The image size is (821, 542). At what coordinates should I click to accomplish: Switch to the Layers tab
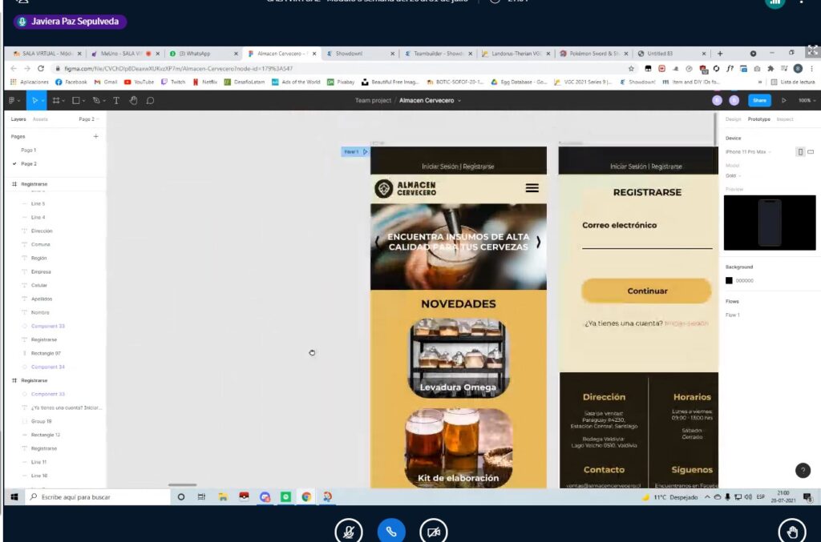click(x=18, y=119)
